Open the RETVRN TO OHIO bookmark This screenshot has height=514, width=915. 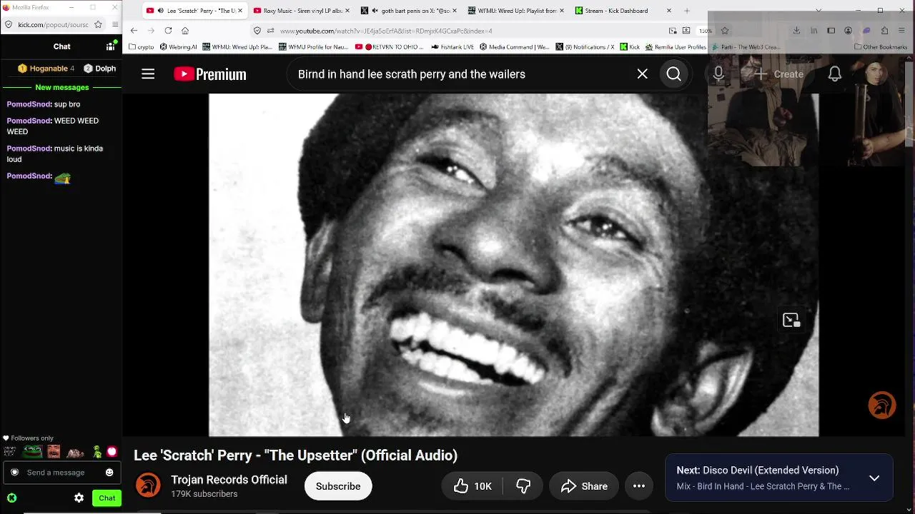[x=389, y=47]
